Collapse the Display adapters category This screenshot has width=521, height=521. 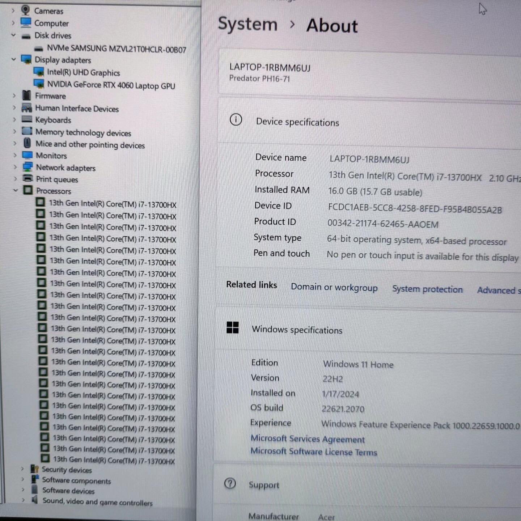click(14, 59)
